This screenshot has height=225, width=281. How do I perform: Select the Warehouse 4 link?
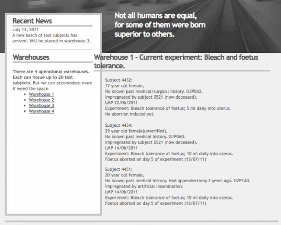(x=42, y=111)
